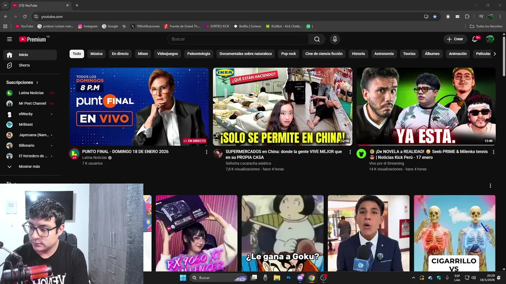Viewport: 506px width, 284px height.
Task: Select Documentales sobre naturaleza chip
Action: (245, 54)
